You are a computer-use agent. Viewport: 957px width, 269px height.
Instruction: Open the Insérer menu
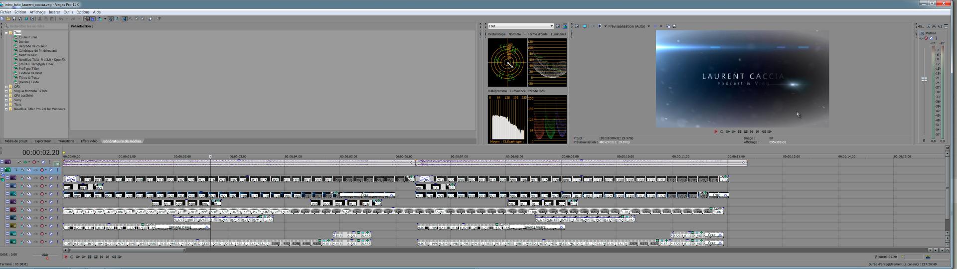[x=54, y=12]
